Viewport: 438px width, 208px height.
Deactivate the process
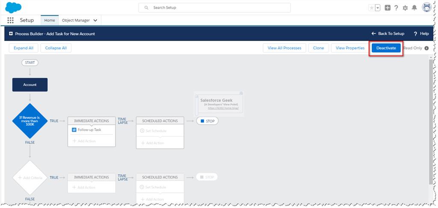(x=386, y=48)
